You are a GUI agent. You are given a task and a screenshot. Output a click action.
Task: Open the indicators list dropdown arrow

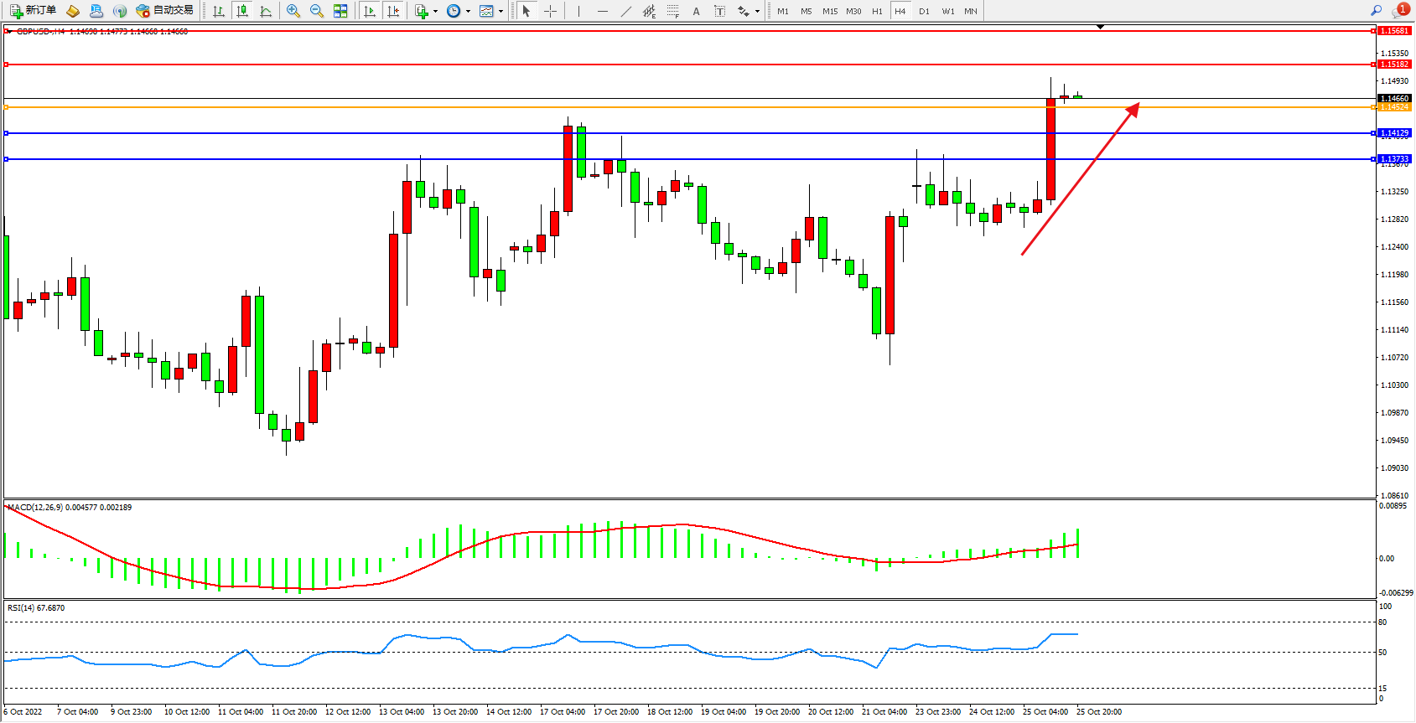coord(435,12)
